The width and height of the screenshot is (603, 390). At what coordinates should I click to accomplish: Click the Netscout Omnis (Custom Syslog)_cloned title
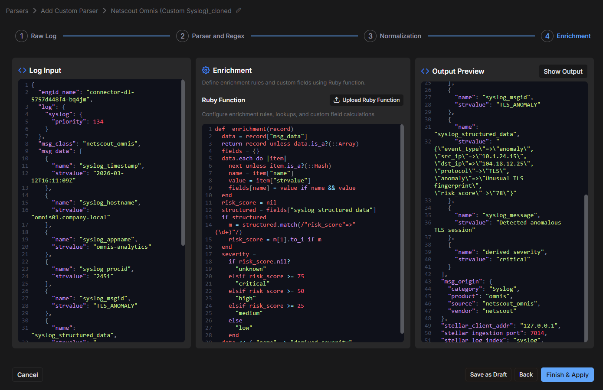tap(171, 10)
